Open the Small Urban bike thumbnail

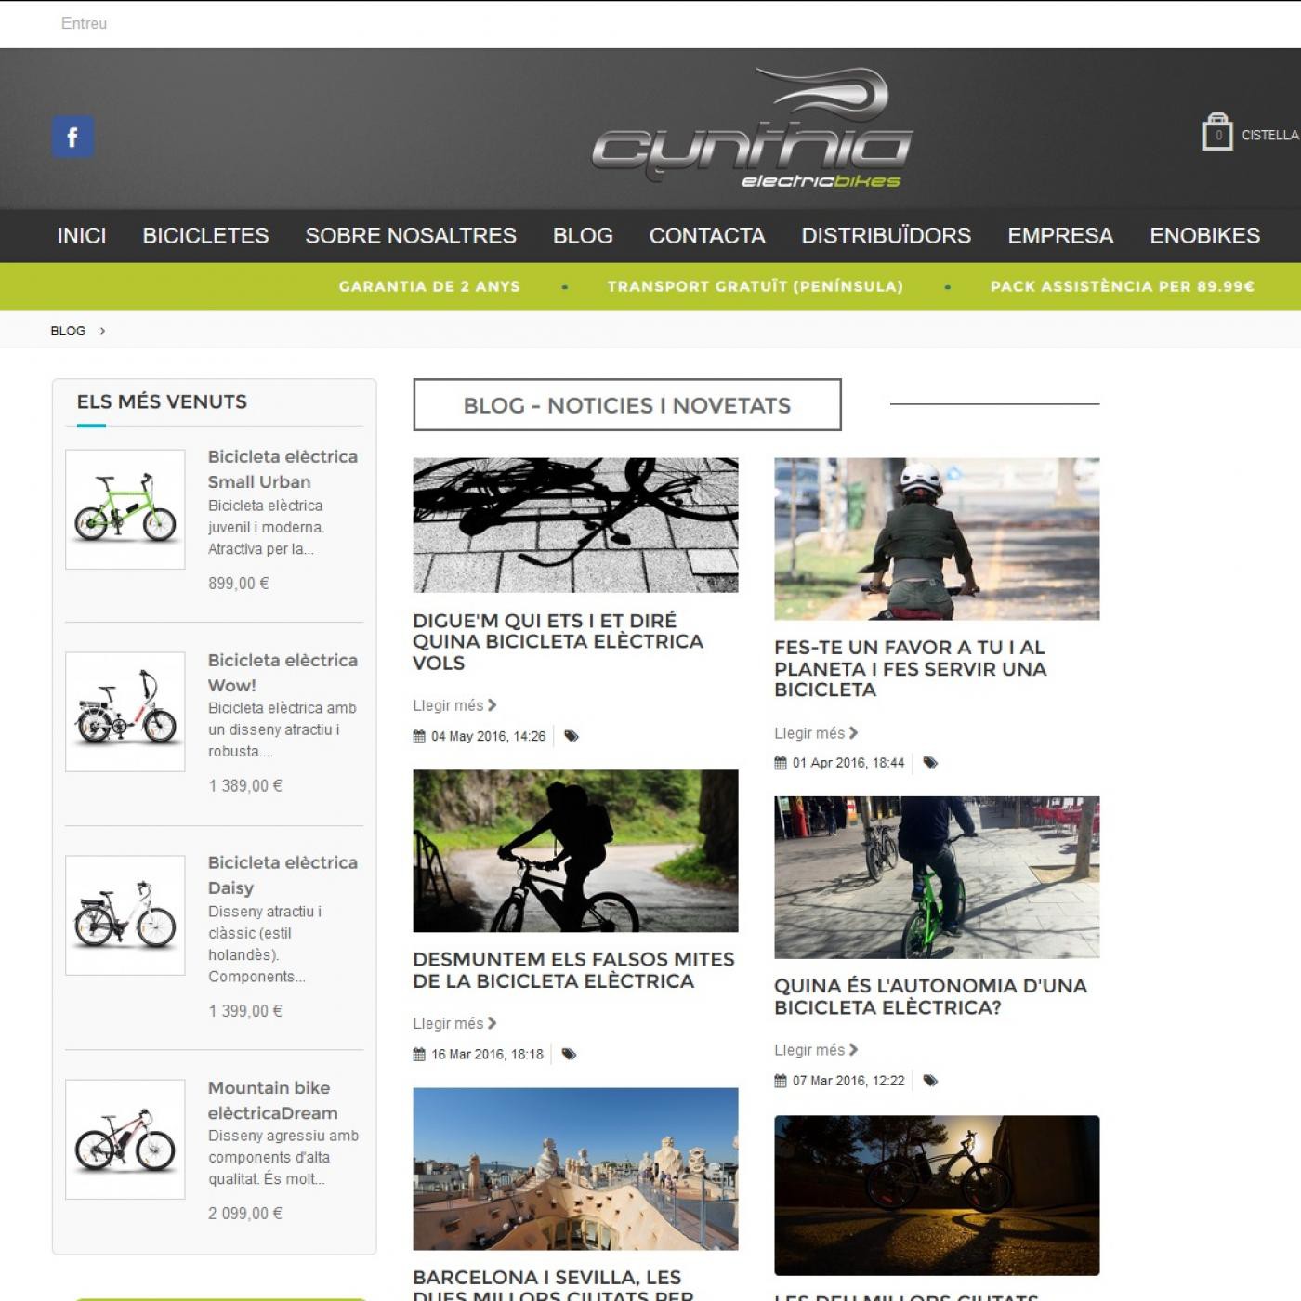[125, 509]
